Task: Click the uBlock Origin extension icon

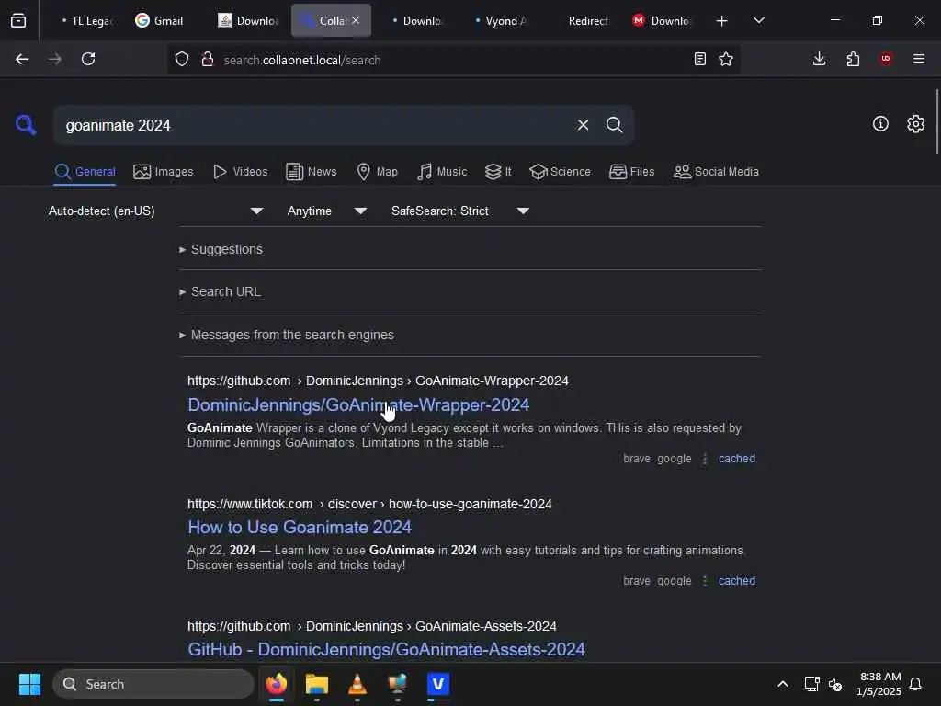Action: [886, 59]
